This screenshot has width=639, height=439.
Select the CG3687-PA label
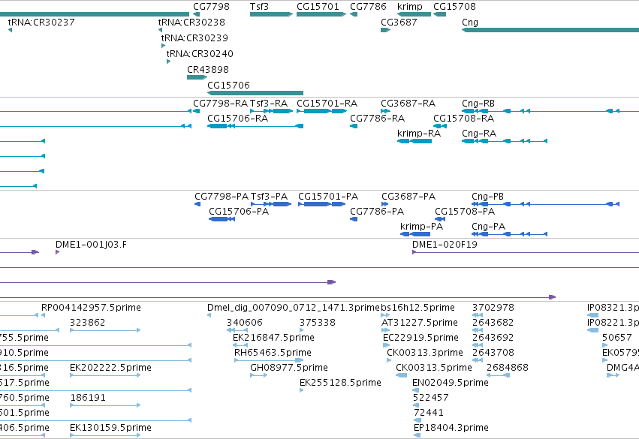pyautogui.click(x=408, y=197)
